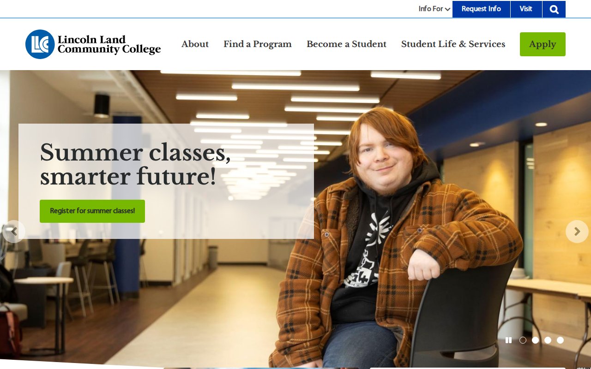
Task: Click the Summer classes headline banner
Action: pos(135,164)
